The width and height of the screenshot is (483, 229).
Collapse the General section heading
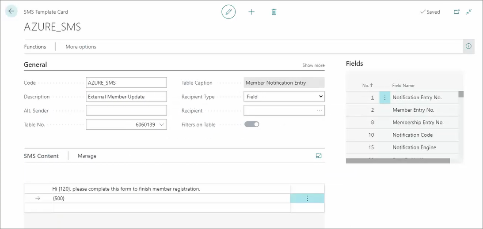pos(35,64)
